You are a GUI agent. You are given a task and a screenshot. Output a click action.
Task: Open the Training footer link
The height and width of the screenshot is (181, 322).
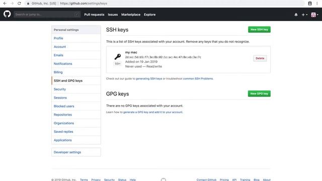(x=245, y=180)
